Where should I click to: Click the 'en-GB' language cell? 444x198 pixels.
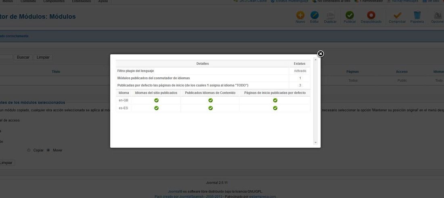click(x=124, y=100)
